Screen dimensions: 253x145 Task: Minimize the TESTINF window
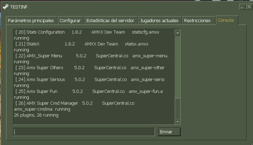pos(242,7)
